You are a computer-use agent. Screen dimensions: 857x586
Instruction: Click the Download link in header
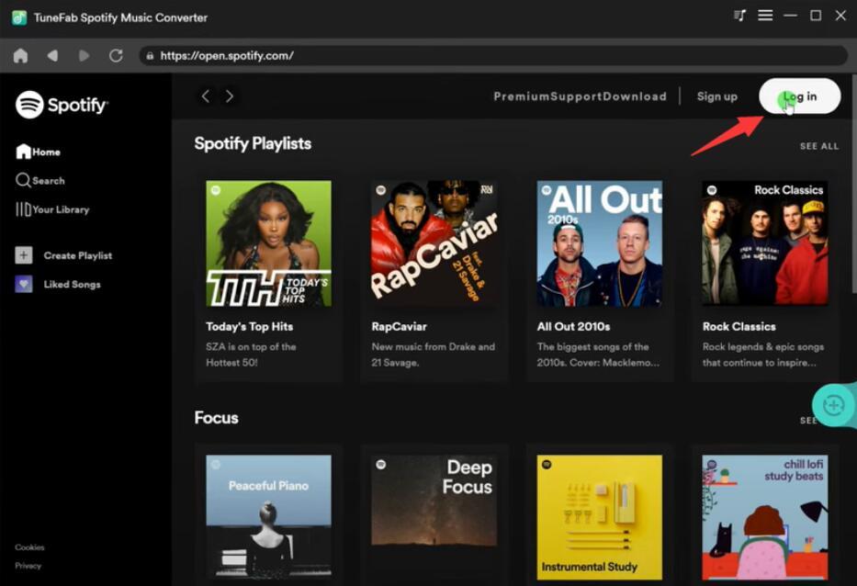tap(635, 96)
